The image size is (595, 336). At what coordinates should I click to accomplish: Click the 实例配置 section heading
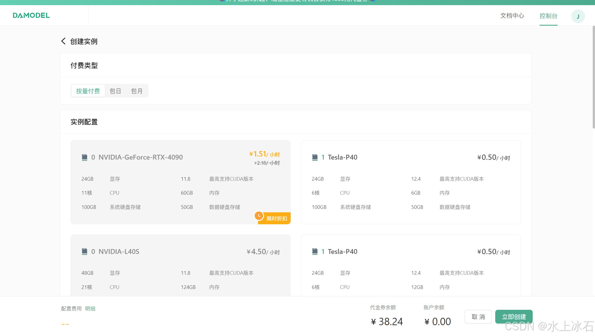click(x=84, y=122)
